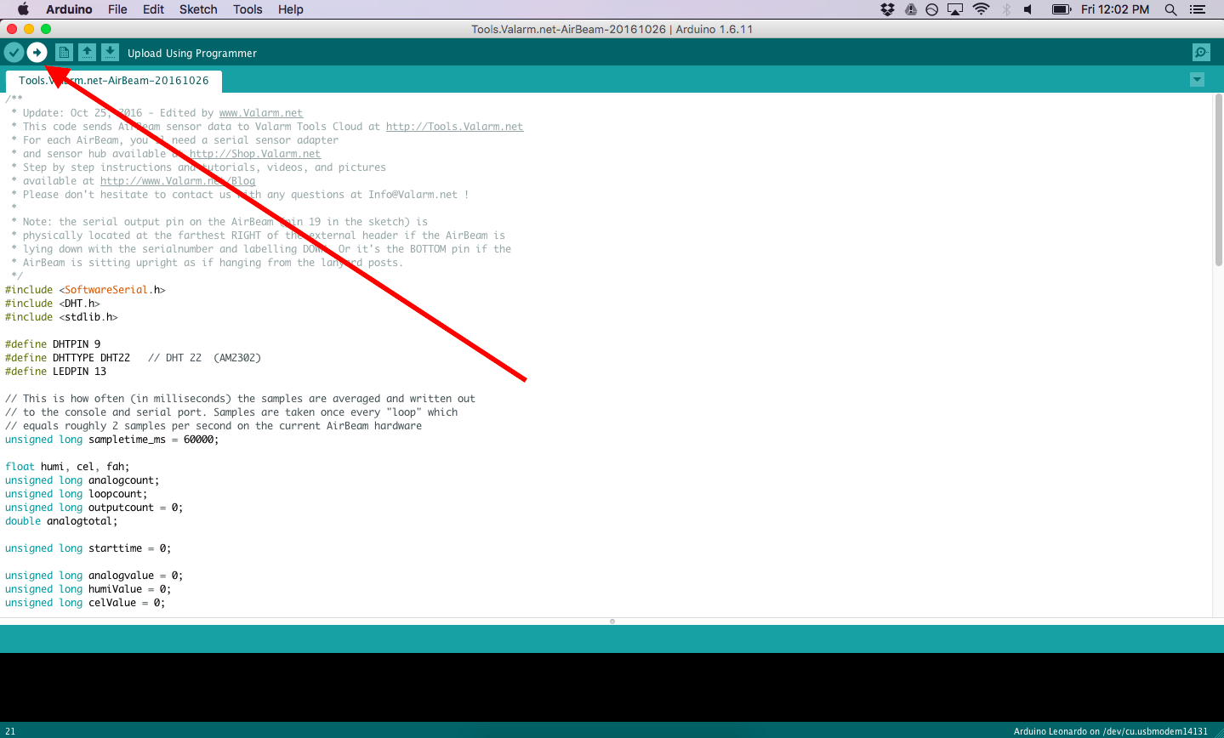Follow the http://Shop.Valarm.net link
This screenshot has width=1224, height=738.
pos(255,154)
